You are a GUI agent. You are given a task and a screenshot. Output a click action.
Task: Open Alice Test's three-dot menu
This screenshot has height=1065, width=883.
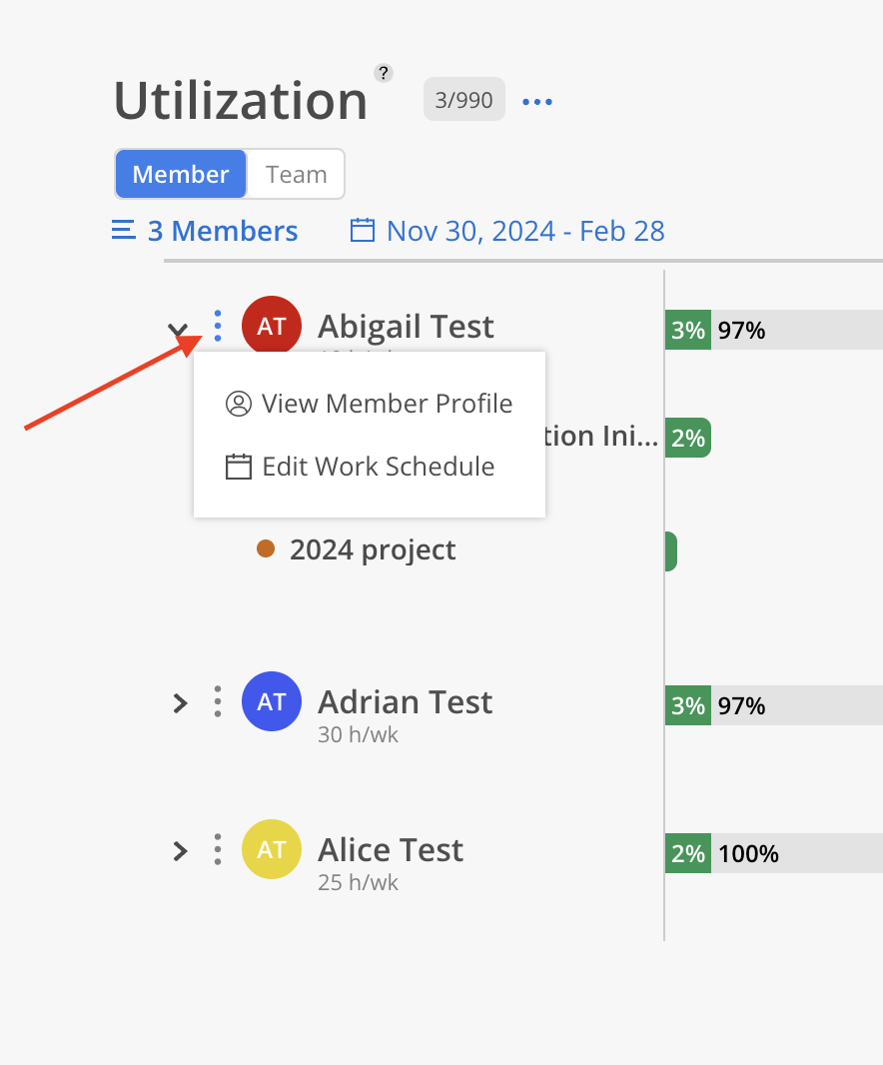[218, 849]
